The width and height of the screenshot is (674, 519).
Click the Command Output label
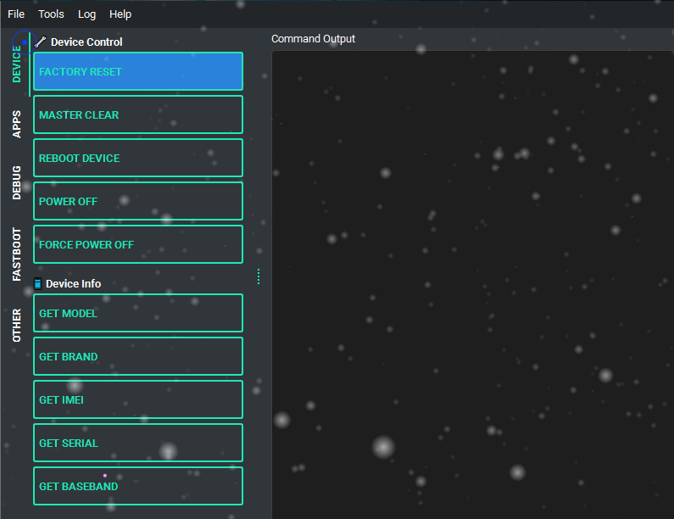point(313,39)
